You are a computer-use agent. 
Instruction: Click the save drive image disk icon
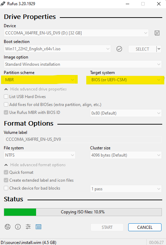(x=157, y=33)
